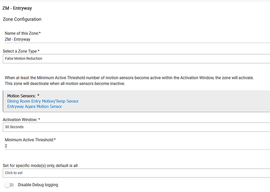The image size is (270, 192).
Task: Click the Name of this Zone text field
Action: tap(136, 39)
